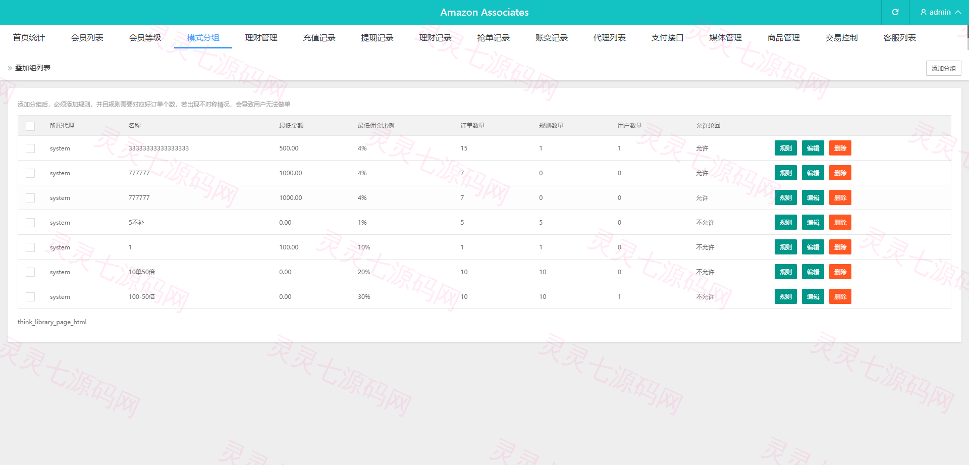Check the 5不补 row checkbox
969x465 pixels.
coord(30,223)
